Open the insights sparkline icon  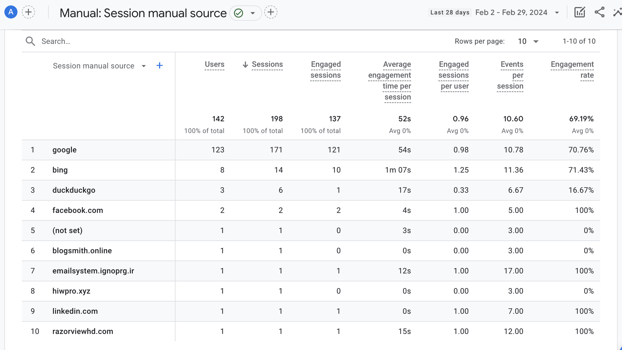[x=617, y=12]
